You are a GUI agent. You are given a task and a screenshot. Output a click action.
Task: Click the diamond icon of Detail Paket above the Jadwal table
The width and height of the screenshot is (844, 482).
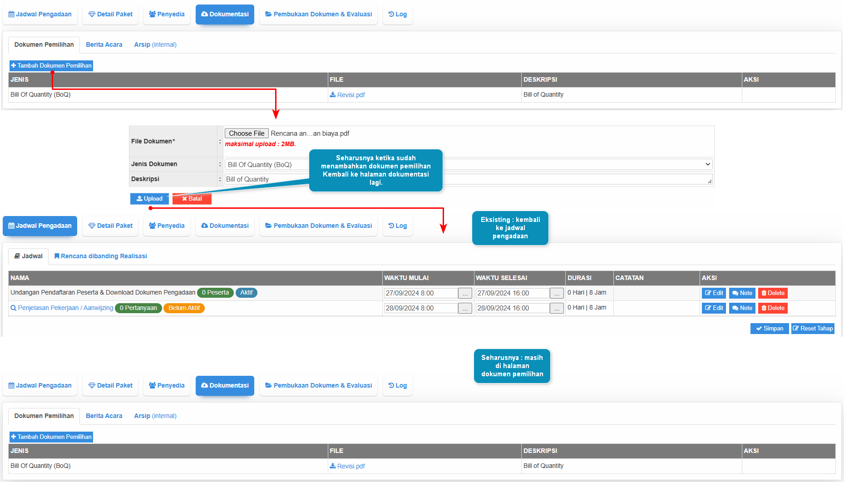pyautogui.click(x=92, y=226)
